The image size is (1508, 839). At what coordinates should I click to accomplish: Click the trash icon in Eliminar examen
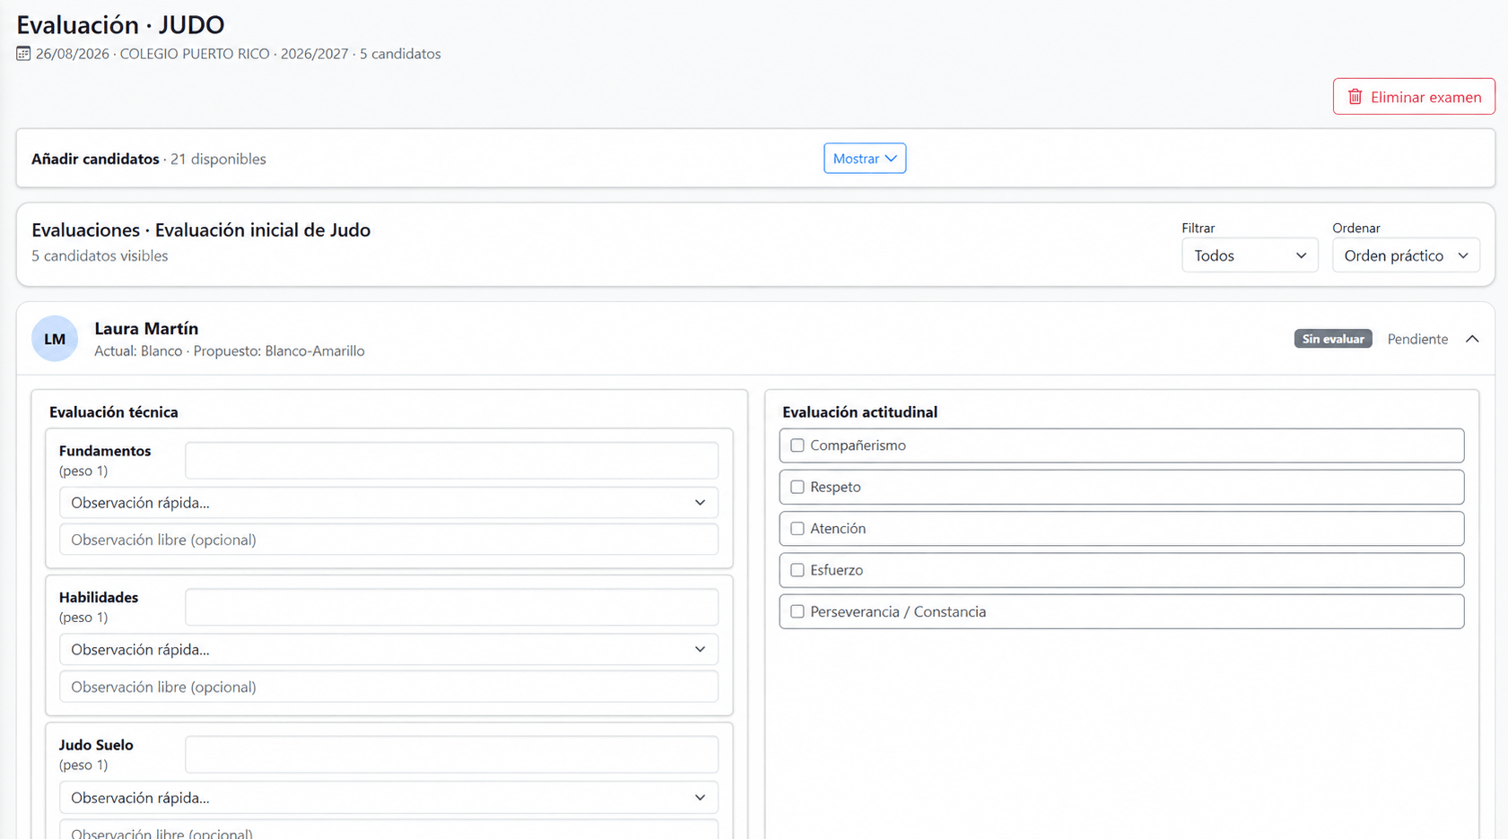click(1355, 97)
